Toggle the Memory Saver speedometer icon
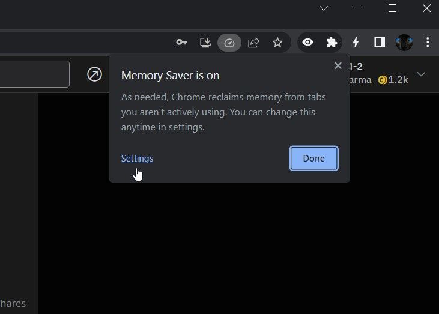Viewport: 439px width, 314px height. tap(229, 43)
